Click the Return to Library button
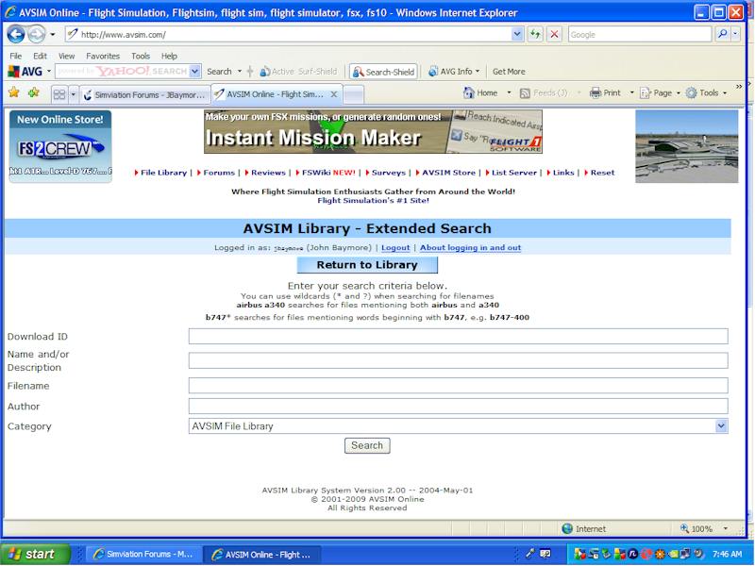The height and width of the screenshot is (566, 755). click(367, 265)
